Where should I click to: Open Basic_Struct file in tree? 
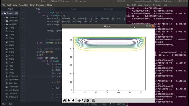14,83
